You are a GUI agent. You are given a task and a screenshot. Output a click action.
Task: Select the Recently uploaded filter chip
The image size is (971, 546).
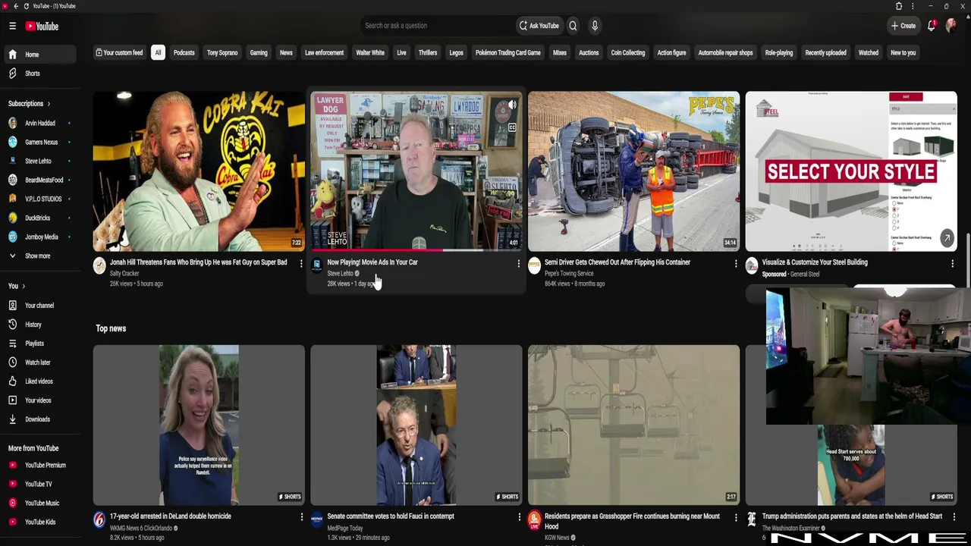click(825, 53)
